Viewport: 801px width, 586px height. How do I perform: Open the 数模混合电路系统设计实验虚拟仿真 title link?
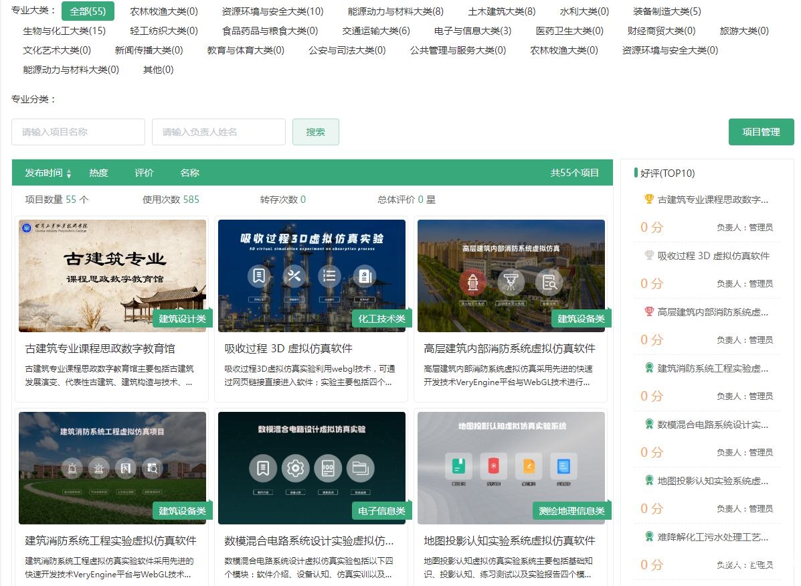click(308, 540)
